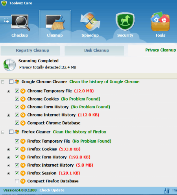The height and width of the screenshot is (195, 177).
Task: Uncheck the Firefox Internet History checkbox
Action: pyautogui.click(x=17, y=165)
